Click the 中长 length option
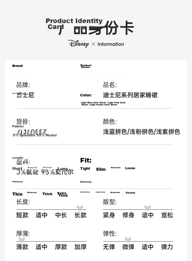This screenshot has width=192, height=261. coord(61,215)
